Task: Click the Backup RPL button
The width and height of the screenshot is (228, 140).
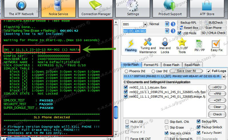Action: pos(189,23)
